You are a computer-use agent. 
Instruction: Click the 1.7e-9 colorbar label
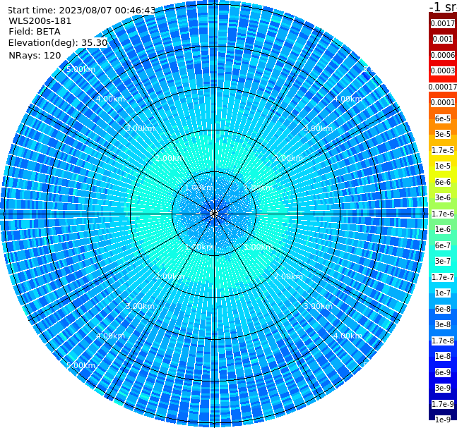(x=443, y=404)
